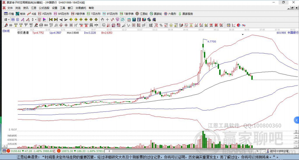Image resolution: width=299 pixels, height=160 pixels.
Task: Click the Tp=4.7752 indicator value
Action: pos(38,33)
